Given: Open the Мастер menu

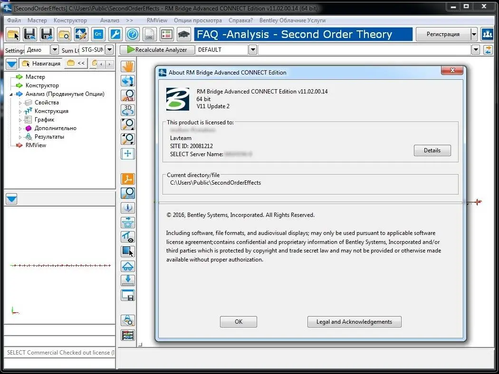Looking at the screenshot, I should click(x=37, y=20).
